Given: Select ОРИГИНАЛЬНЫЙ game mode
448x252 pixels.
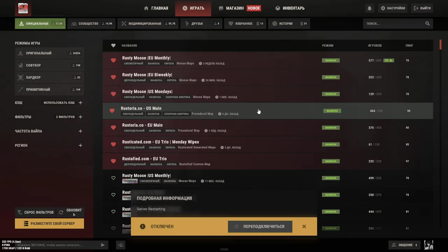Looking at the screenshot, I should pyautogui.click(x=49, y=53).
